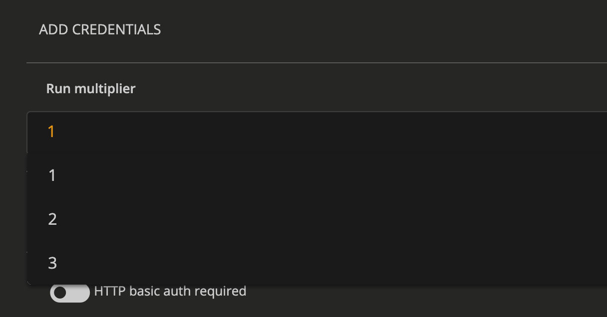The height and width of the screenshot is (317, 607).
Task: Click the middle entry, 2, in the open list
Action: (52, 219)
